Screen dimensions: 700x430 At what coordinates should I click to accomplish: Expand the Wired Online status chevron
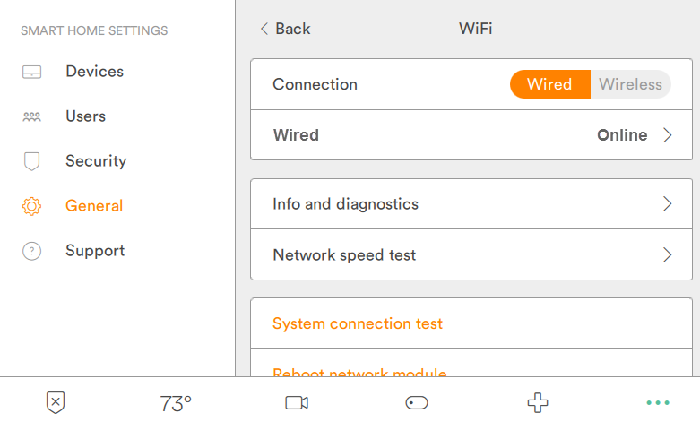[667, 135]
